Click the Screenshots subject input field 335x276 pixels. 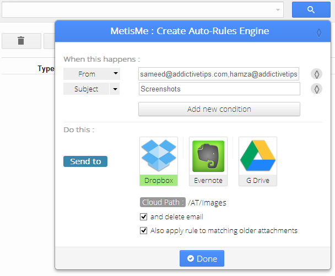(x=219, y=89)
